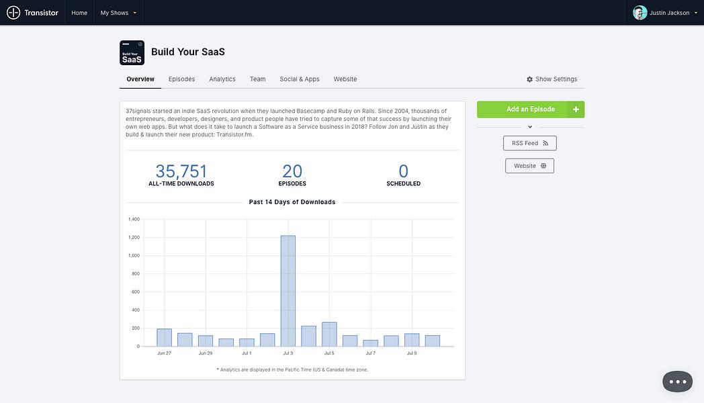Click the Jun 29 chart bar
The image size is (704, 403).
tap(206, 341)
